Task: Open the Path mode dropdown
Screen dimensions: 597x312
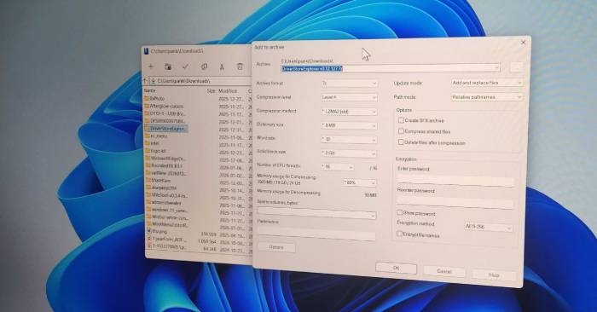Action: (487, 97)
